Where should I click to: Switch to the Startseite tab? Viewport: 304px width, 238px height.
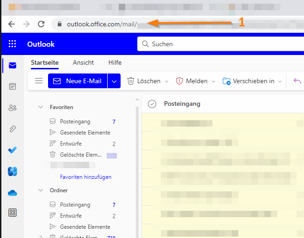[45, 63]
